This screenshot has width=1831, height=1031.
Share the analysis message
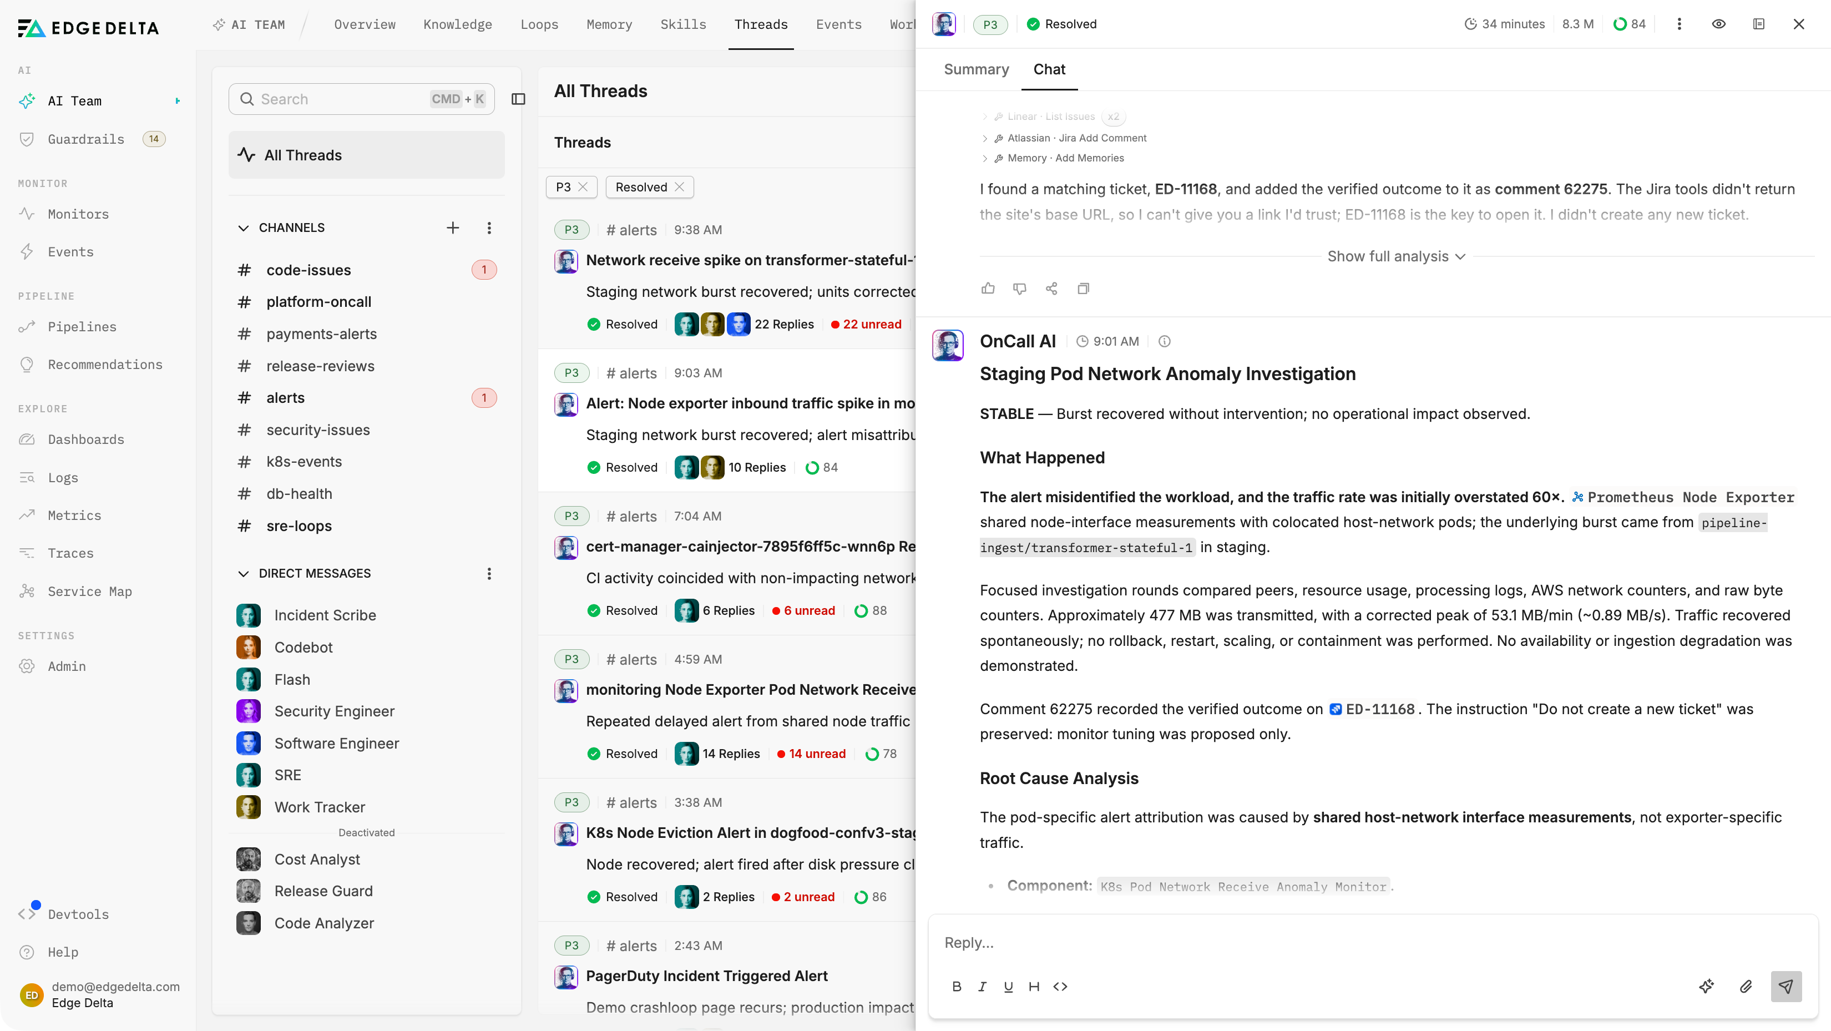coord(1051,288)
